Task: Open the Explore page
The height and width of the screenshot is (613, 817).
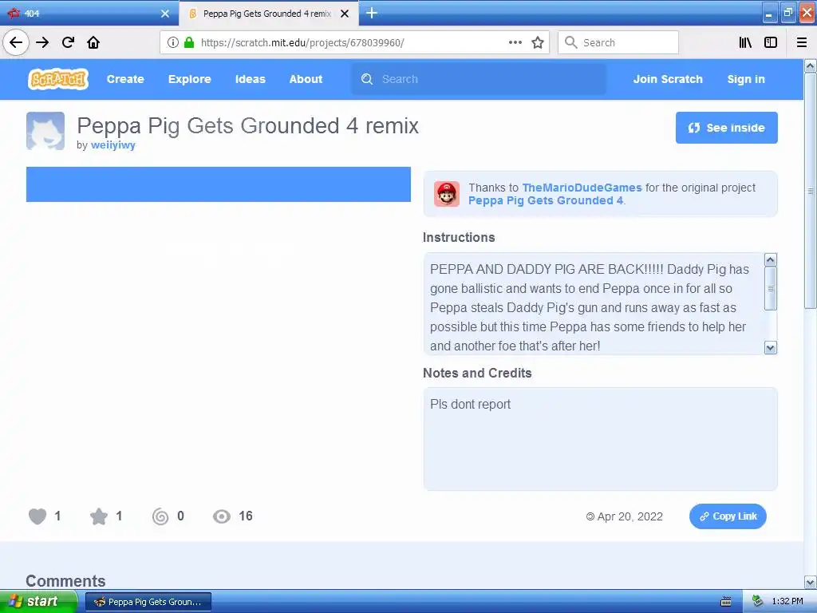Action: tap(190, 79)
